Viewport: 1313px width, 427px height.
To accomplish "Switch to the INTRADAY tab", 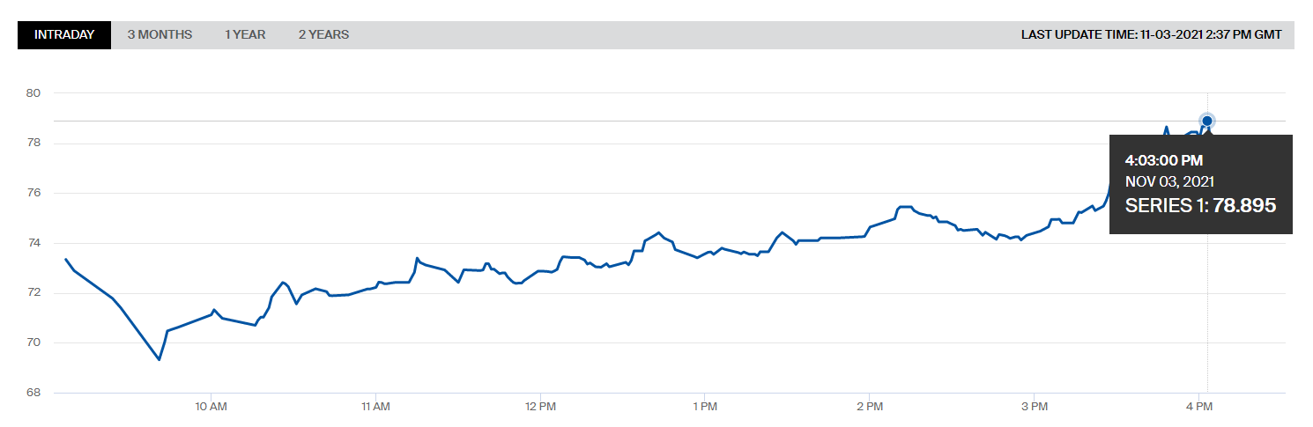I will (64, 35).
